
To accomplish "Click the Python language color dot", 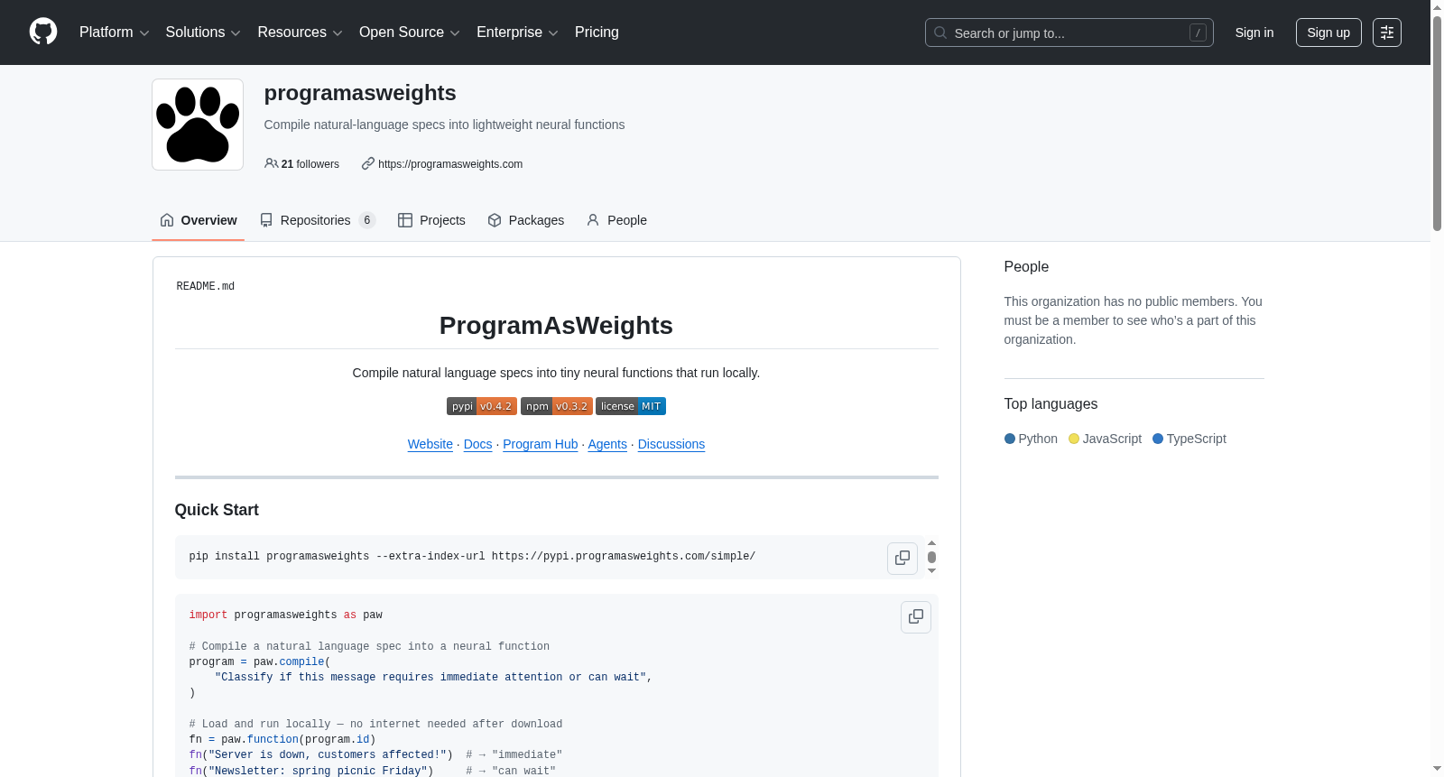I will tap(1010, 439).
